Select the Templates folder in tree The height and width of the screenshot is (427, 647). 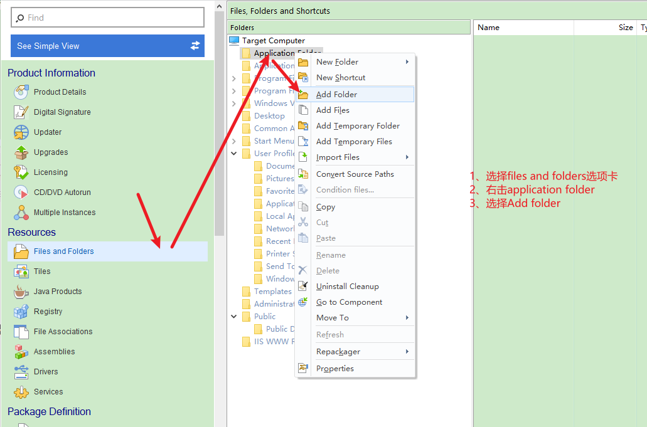point(273,292)
